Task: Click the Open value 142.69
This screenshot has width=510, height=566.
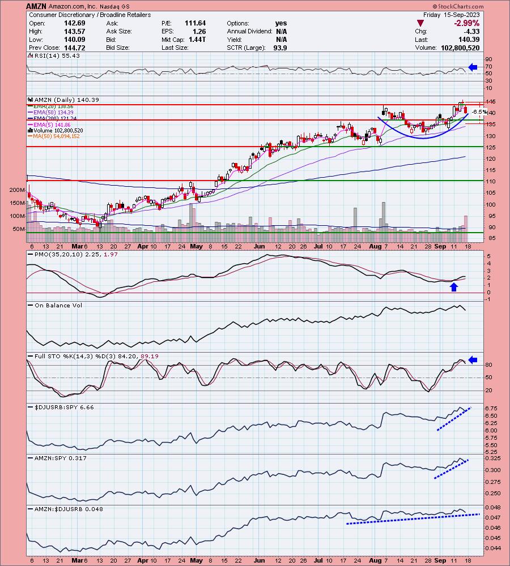Action: pyautogui.click(x=74, y=23)
